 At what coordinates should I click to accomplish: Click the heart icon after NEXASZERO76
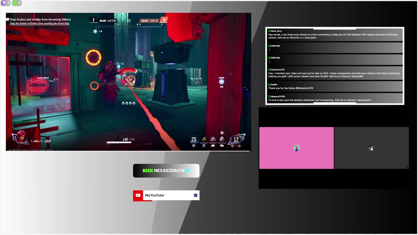(188, 170)
